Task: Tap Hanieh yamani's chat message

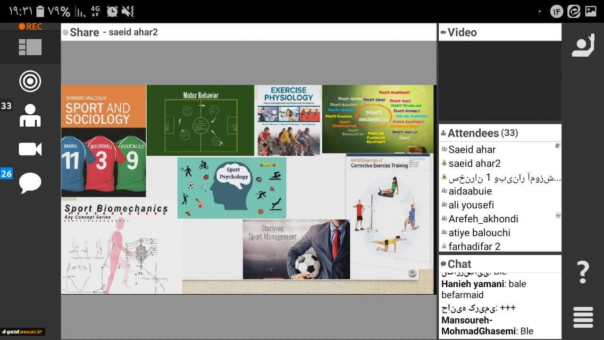Action: click(483, 289)
